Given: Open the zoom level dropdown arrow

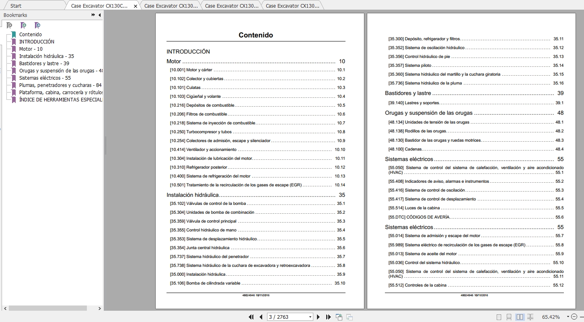Looking at the screenshot, I should 568,317.
